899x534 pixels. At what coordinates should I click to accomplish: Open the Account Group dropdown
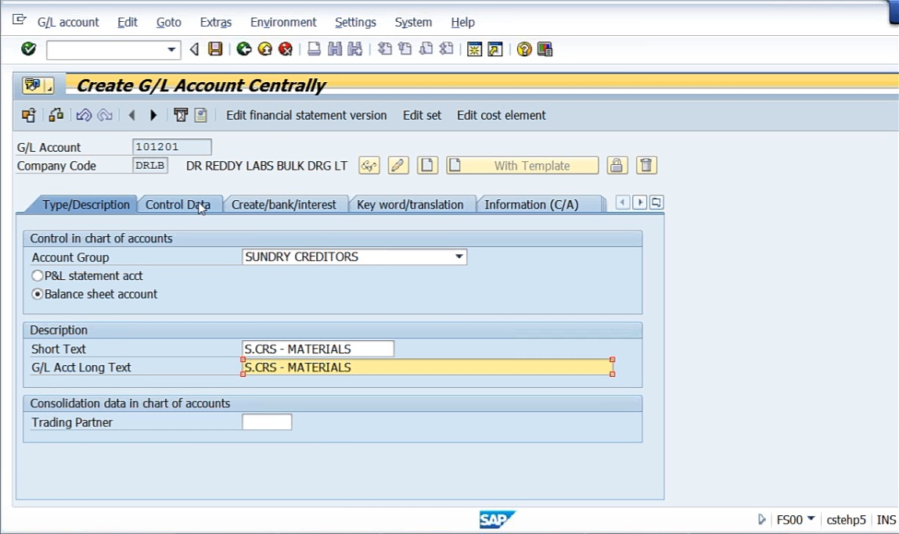[x=458, y=256]
